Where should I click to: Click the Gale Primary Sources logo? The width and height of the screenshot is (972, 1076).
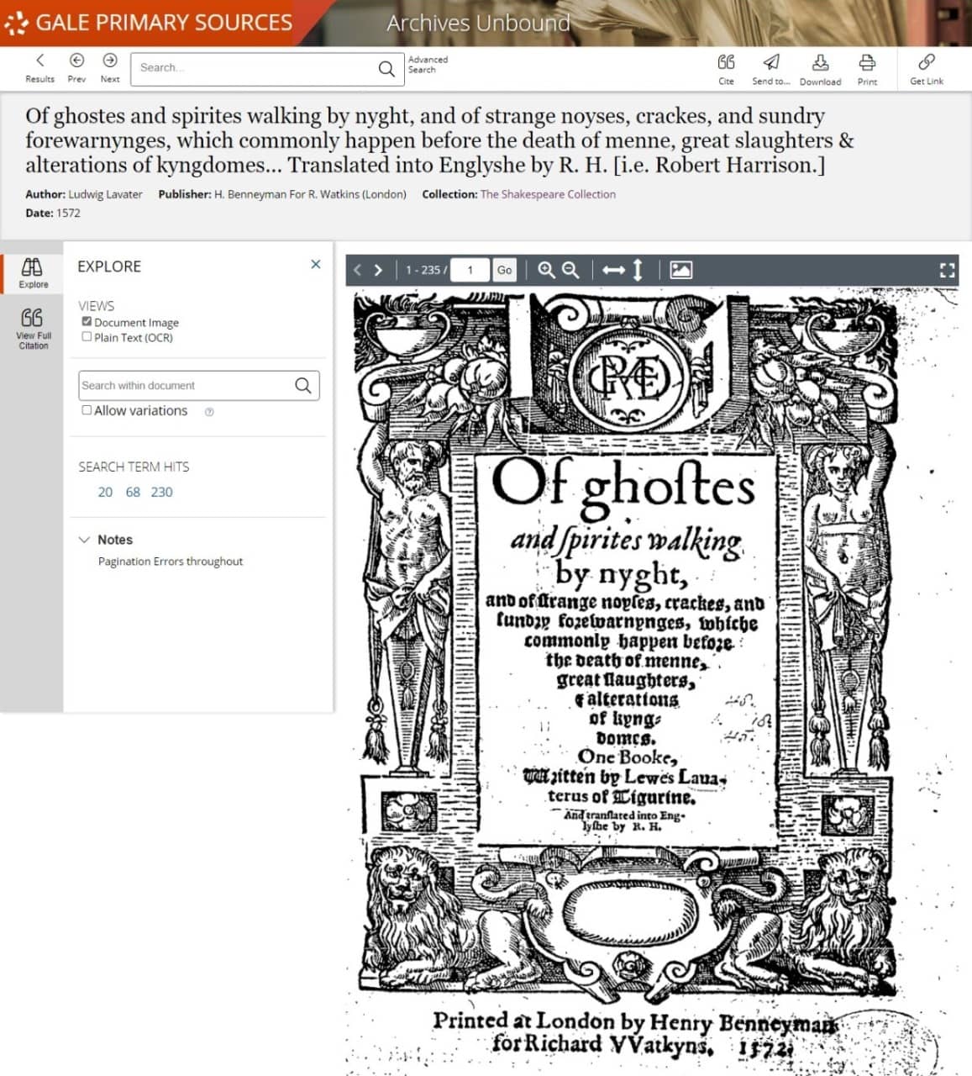pyautogui.click(x=149, y=23)
